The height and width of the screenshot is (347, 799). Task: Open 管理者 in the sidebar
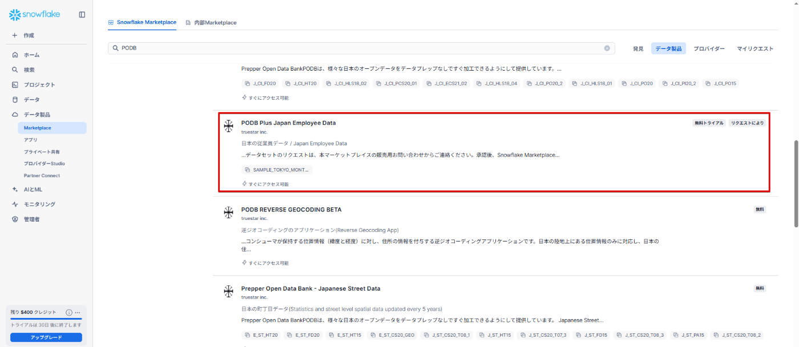click(31, 219)
